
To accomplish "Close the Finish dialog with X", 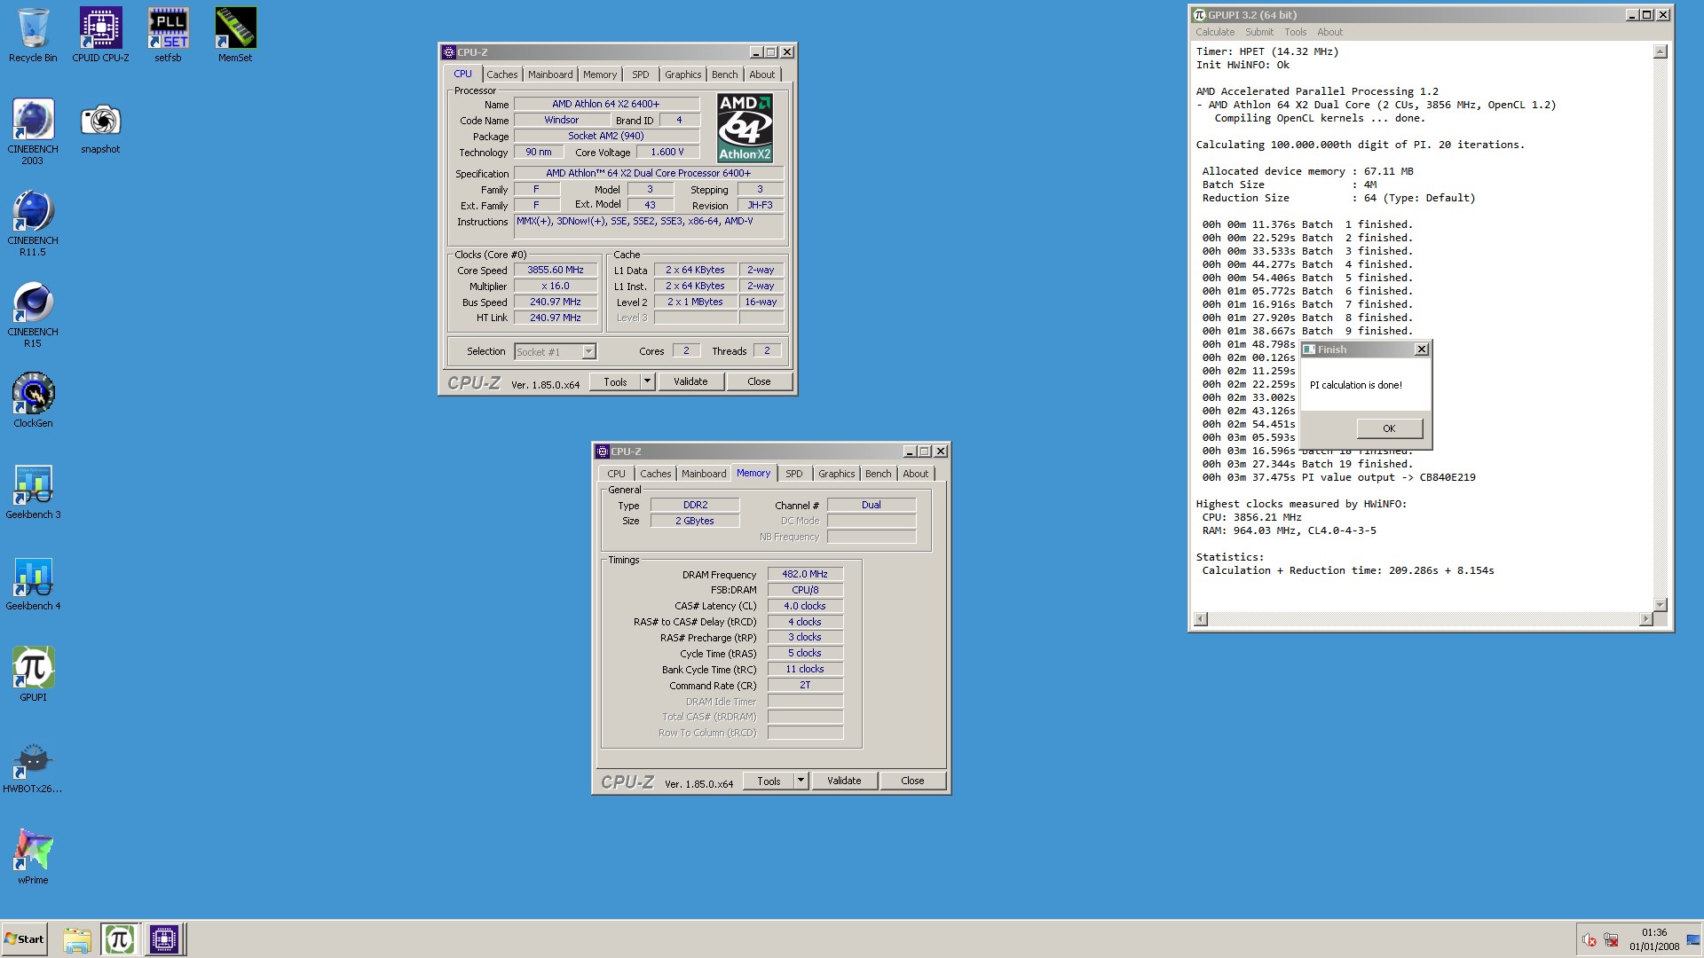I will (1421, 349).
